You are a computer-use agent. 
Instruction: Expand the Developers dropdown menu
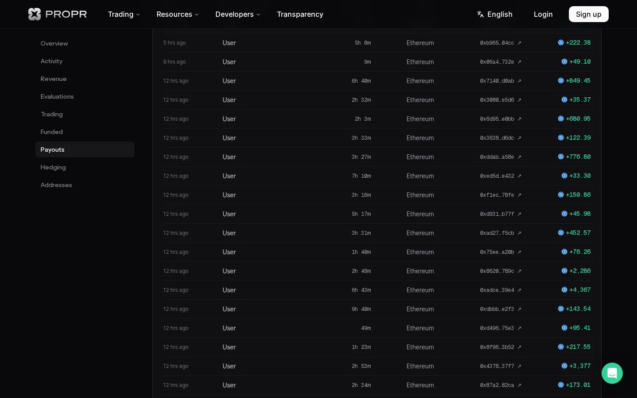point(238,14)
